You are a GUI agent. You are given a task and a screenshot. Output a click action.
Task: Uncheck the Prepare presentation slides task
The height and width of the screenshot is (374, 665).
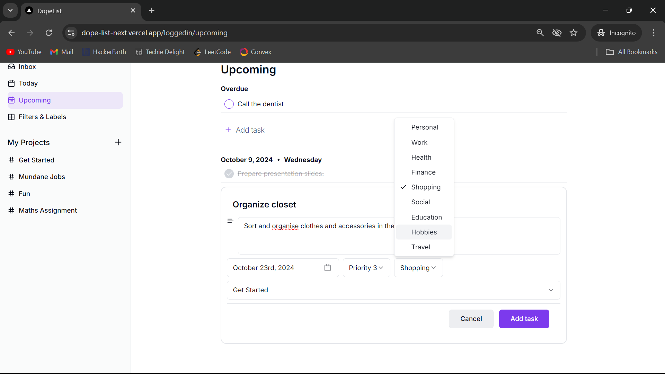click(229, 173)
